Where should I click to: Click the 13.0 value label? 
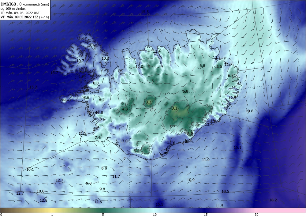pyautogui.click(x=124, y=141)
